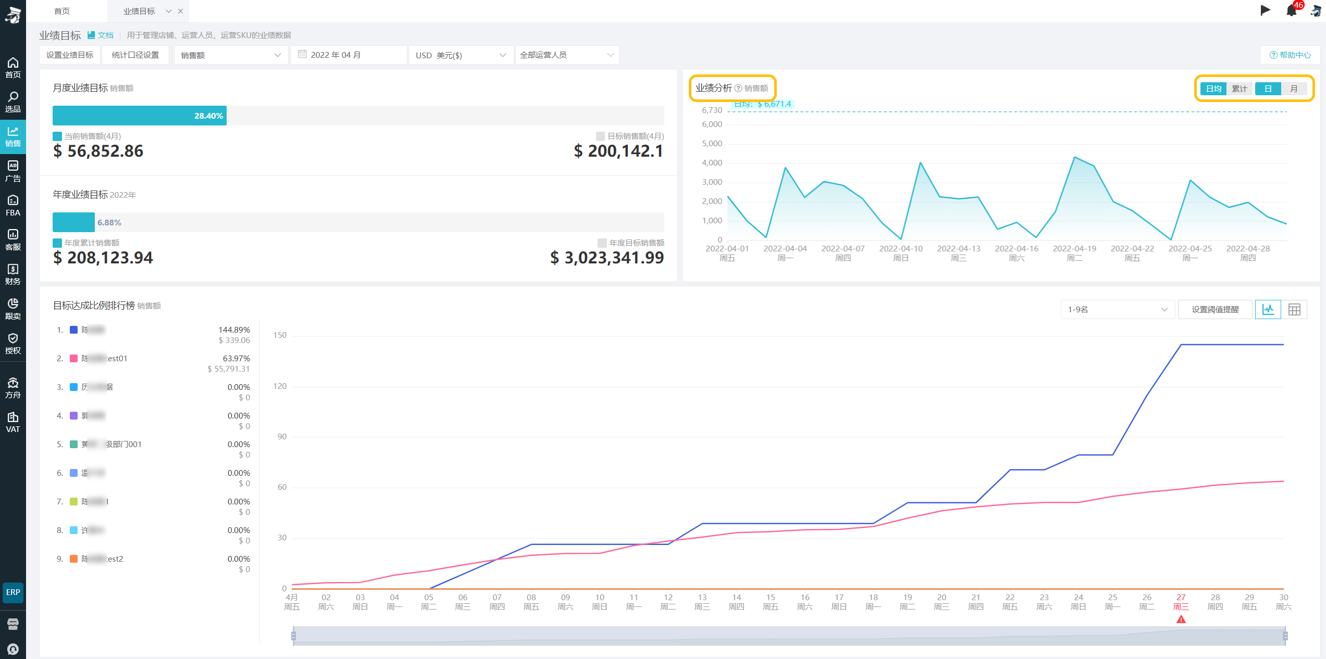The height and width of the screenshot is (659, 1326).
Task: Expand the 1-9名 ranking range dropdown
Action: [x=1118, y=309]
